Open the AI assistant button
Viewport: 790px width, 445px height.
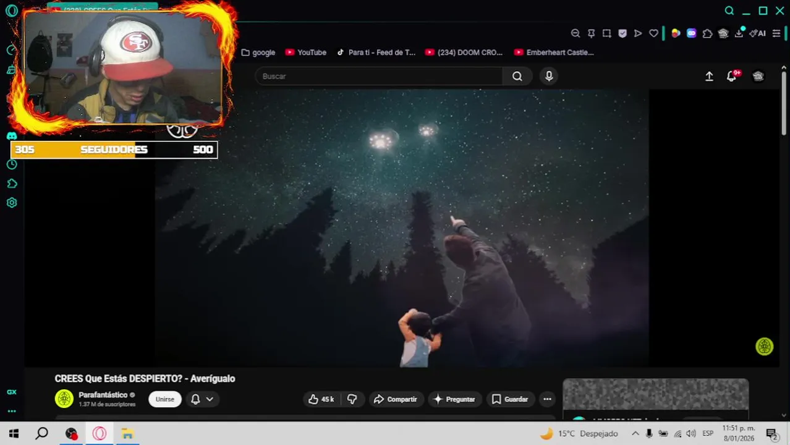click(757, 33)
